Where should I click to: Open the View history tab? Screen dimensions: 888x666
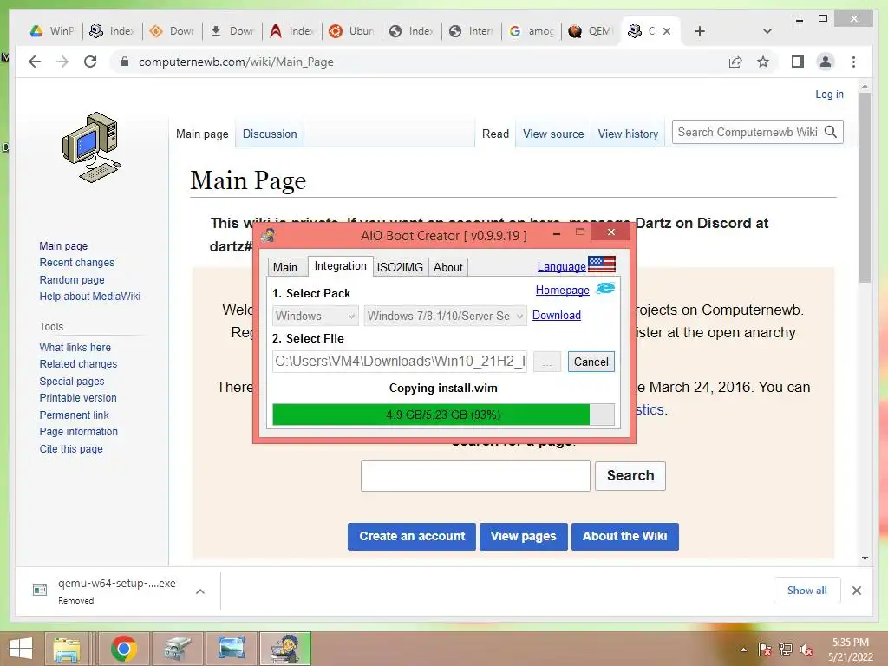628,134
